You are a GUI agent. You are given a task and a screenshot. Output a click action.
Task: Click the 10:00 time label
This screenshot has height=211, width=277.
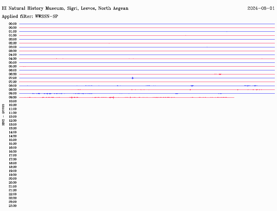click(13, 101)
